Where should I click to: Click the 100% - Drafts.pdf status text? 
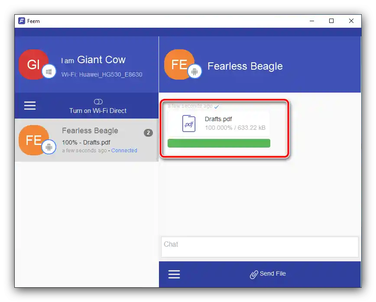click(86, 142)
